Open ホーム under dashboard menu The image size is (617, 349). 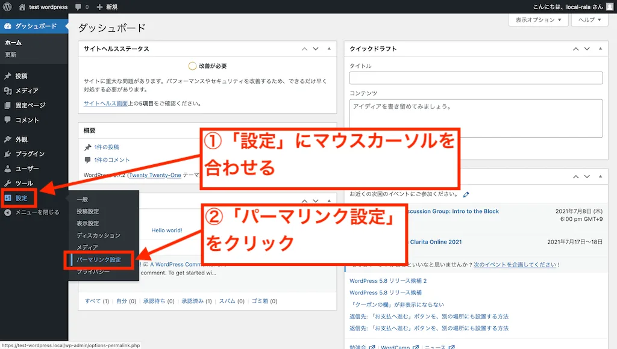click(13, 43)
